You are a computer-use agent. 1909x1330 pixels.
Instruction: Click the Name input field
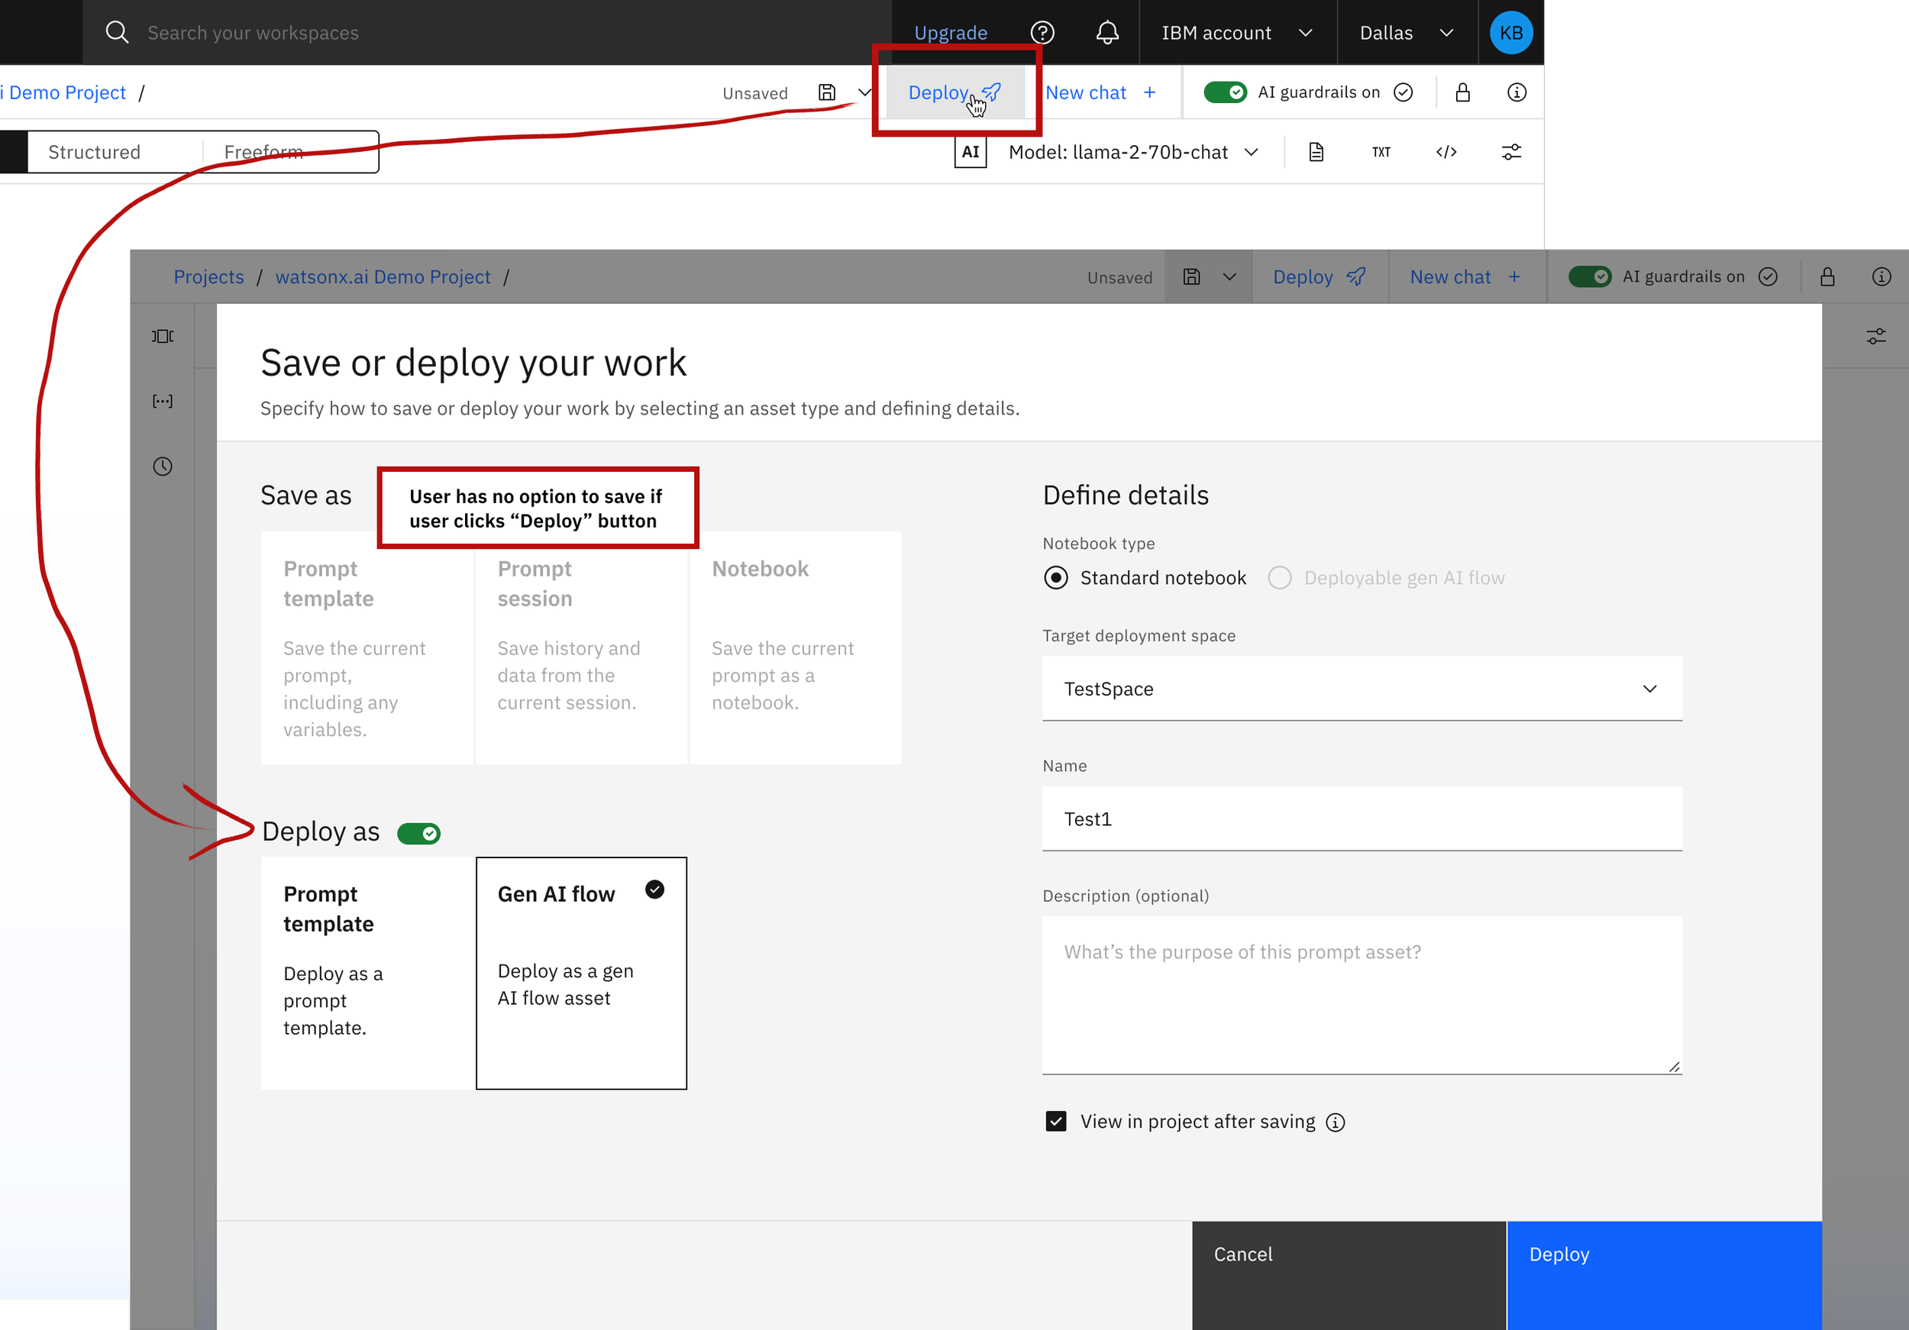coord(1361,818)
